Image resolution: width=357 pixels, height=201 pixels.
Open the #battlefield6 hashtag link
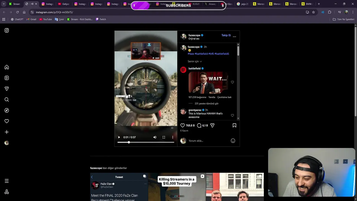(x=222, y=54)
